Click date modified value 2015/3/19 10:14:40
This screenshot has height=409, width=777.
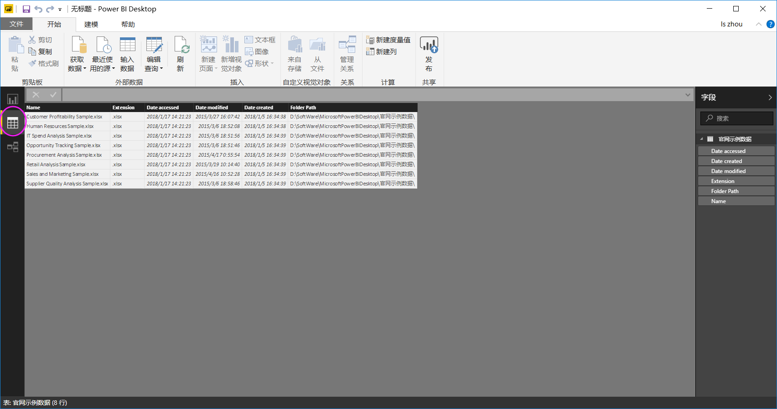[218, 165]
